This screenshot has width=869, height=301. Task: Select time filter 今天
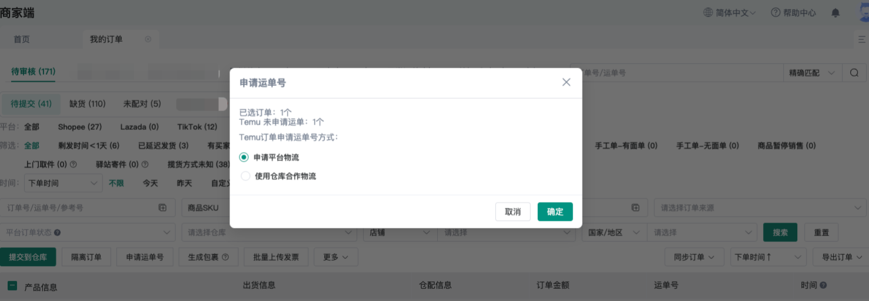click(x=151, y=183)
